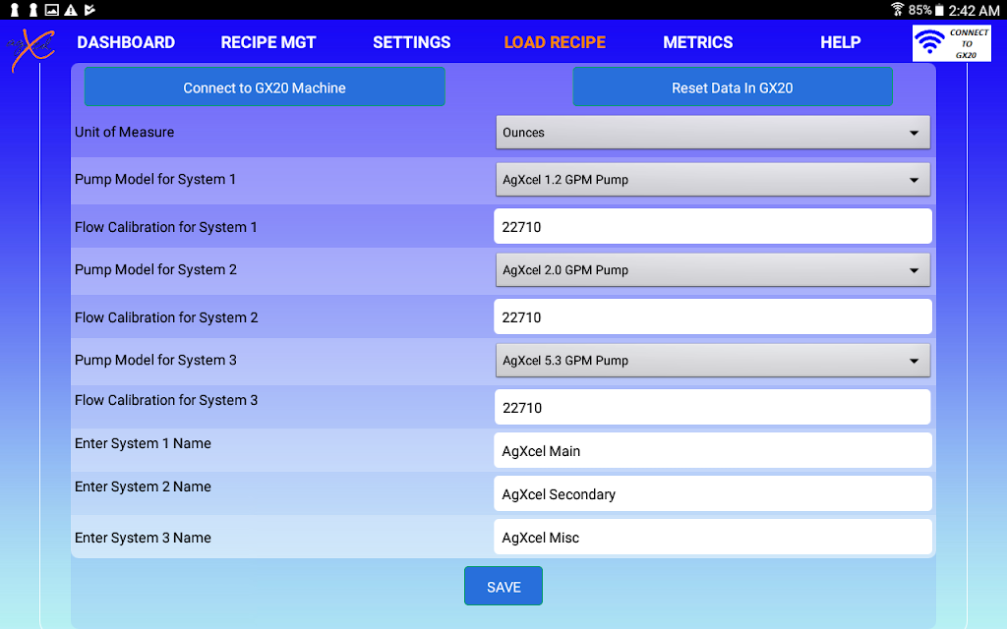Tap the Pump Model for System 3 label
This screenshot has height=629, width=1007.
click(155, 360)
